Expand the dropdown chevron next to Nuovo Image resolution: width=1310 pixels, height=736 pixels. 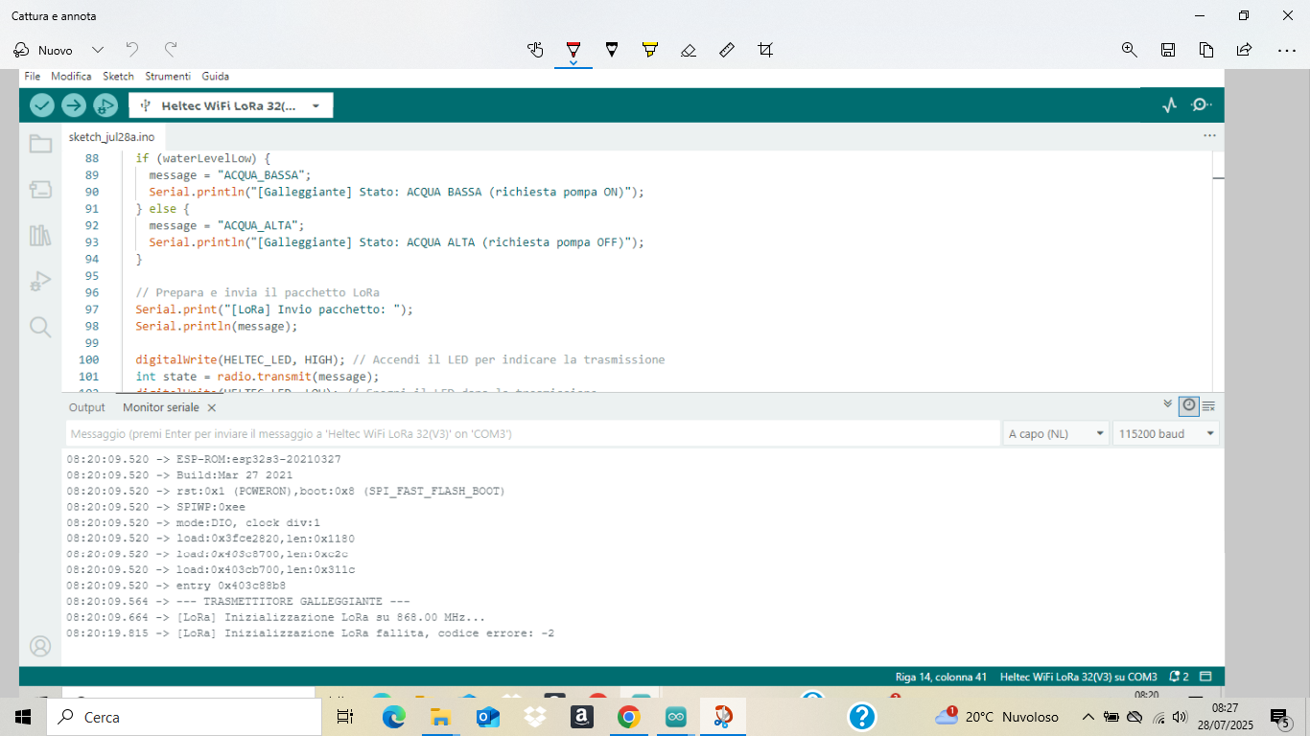click(98, 50)
